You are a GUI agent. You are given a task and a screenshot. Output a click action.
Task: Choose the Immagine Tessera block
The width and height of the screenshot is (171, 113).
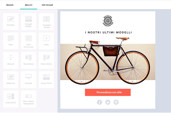click(x=46, y=21)
